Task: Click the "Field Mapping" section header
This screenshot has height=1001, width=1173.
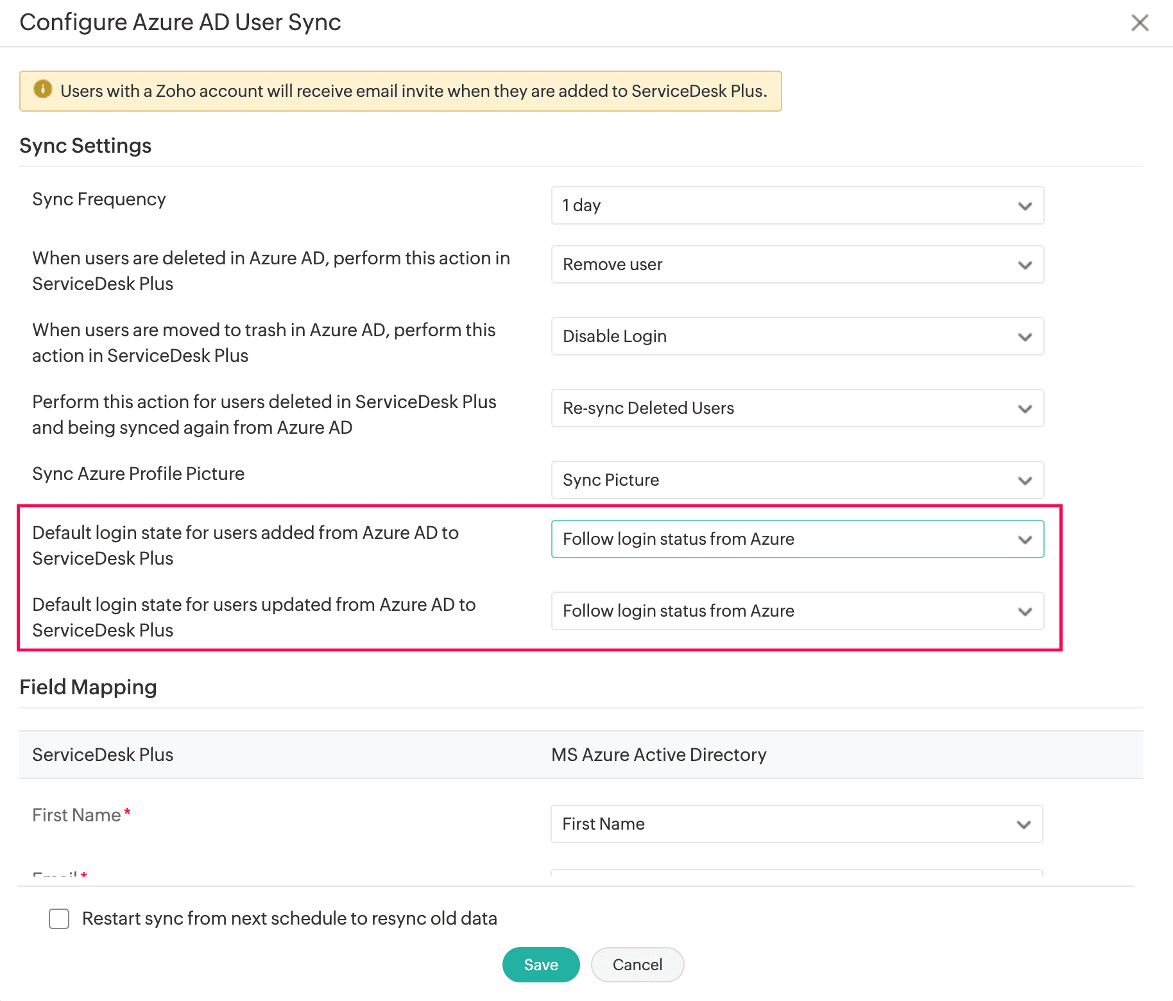Action: [88, 687]
